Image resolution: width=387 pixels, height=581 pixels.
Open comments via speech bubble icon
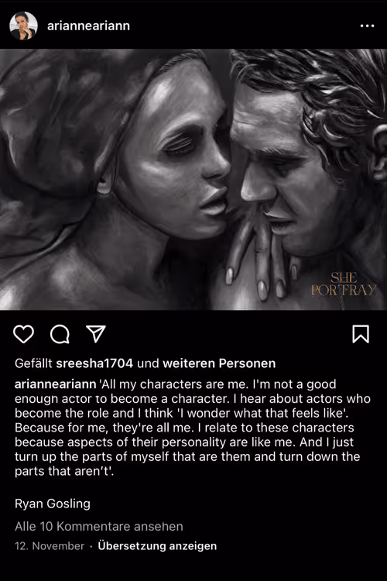click(60, 334)
